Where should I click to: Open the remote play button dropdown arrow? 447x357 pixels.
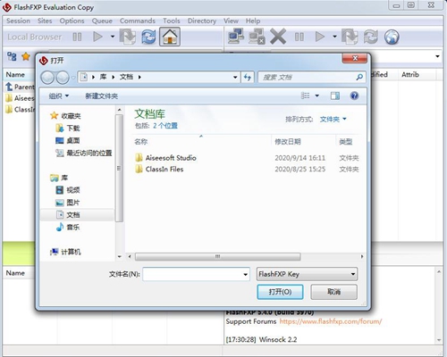coord(334,37)
